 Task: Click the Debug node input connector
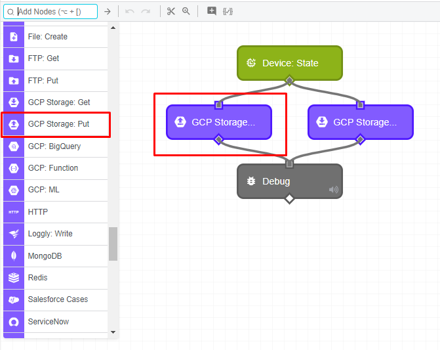click(x=289, y=164)
